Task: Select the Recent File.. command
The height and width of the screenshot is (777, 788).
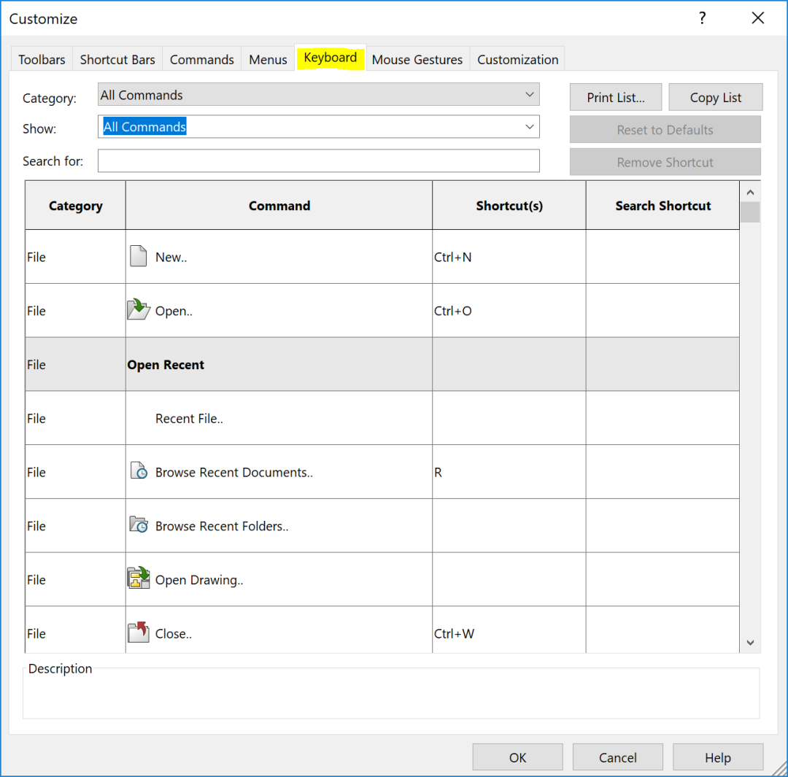Action: click(189, 418)
